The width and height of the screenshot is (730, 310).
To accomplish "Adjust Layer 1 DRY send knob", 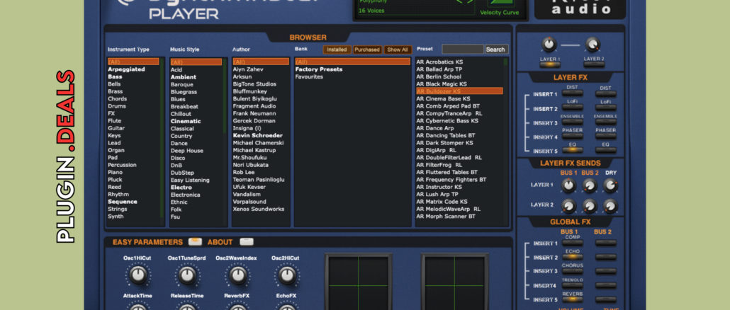I will (610, 185).
